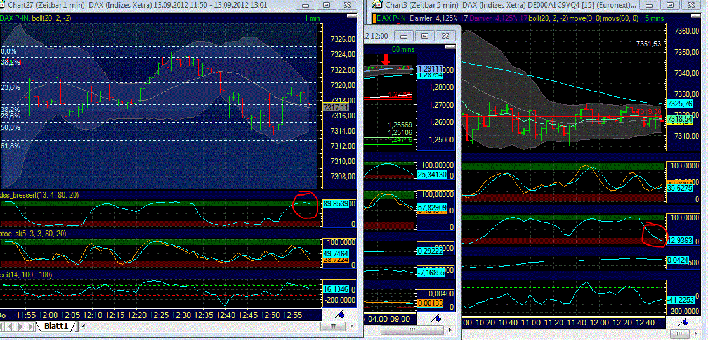This screenshot has height=340, width=708.
Task: Click the '25,34130' value tag
Action: tap(433, 174)
